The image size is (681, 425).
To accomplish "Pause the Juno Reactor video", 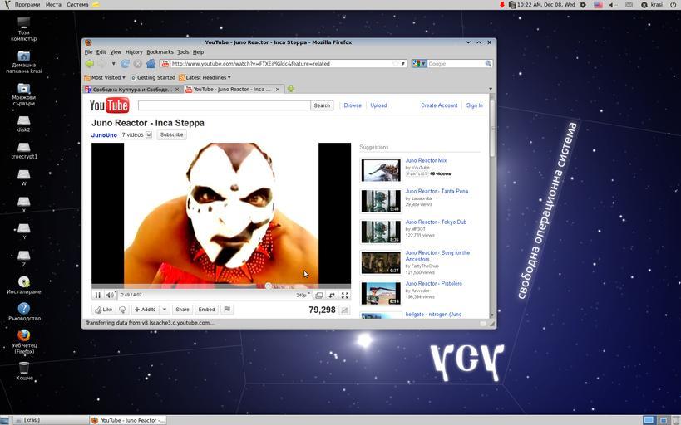I will [x=97, y=295].
